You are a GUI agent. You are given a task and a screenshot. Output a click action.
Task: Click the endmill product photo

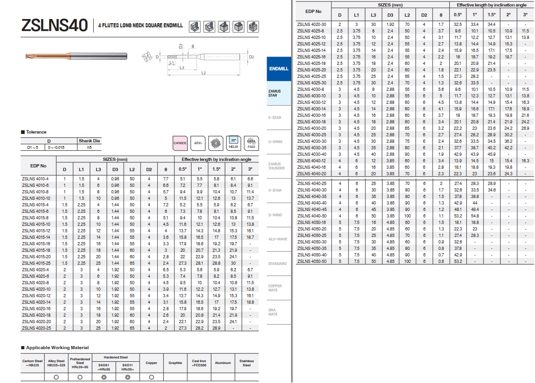pyautogui.click(x=76, y=56)
